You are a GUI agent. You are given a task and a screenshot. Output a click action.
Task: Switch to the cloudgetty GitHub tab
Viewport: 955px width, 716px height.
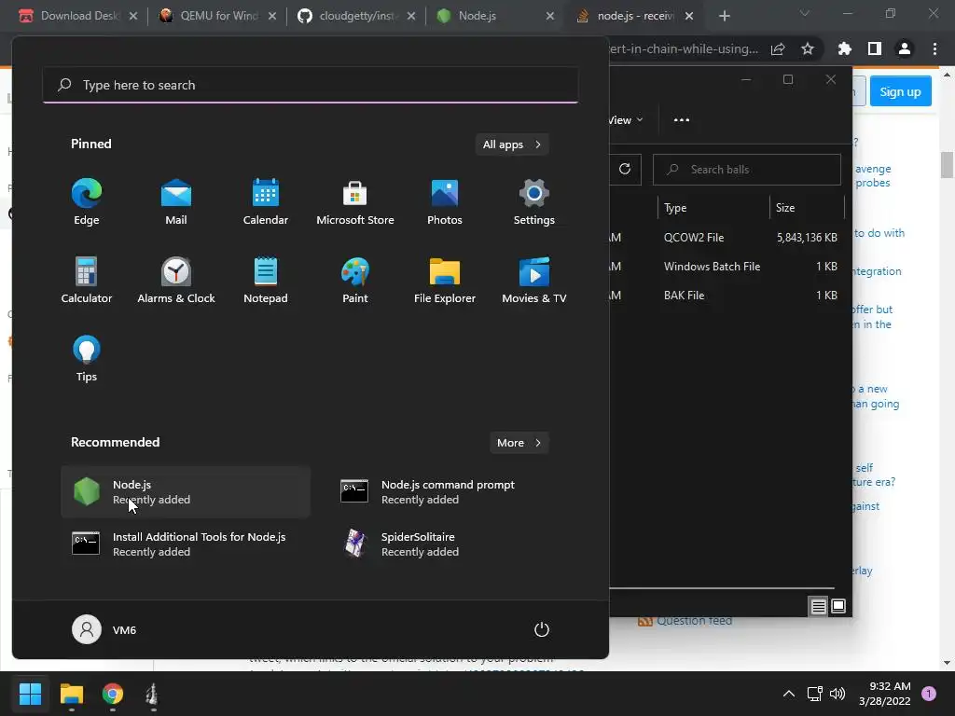coord(356,16)
